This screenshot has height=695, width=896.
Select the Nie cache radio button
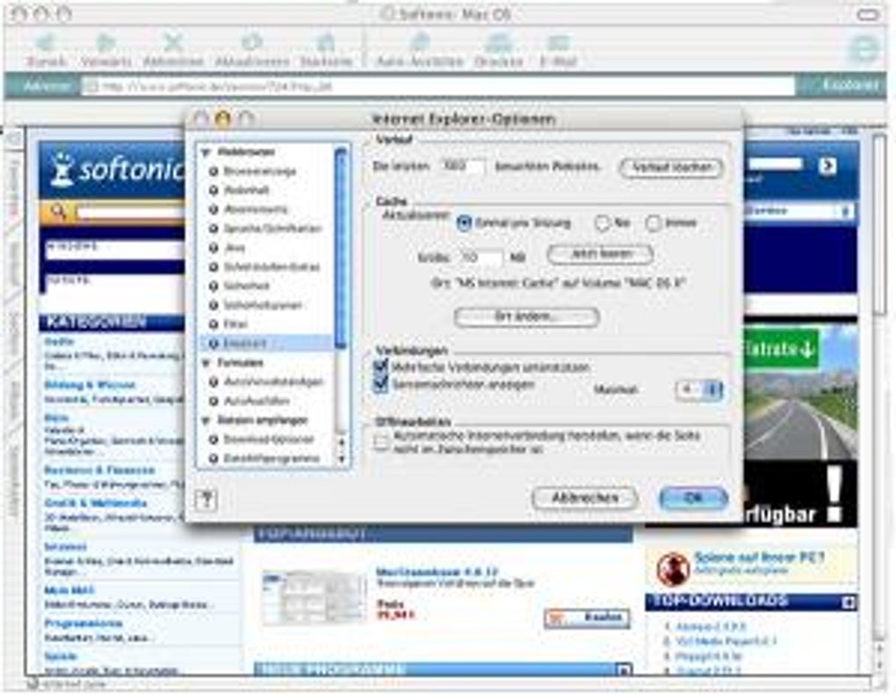coord(602,223)
